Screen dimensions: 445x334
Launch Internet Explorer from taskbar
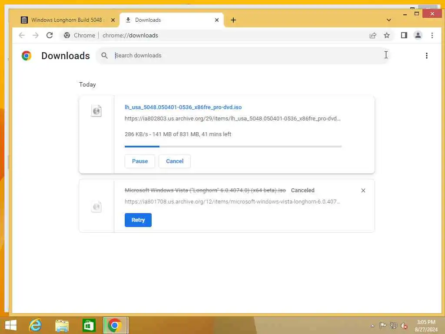click(36, 325)
